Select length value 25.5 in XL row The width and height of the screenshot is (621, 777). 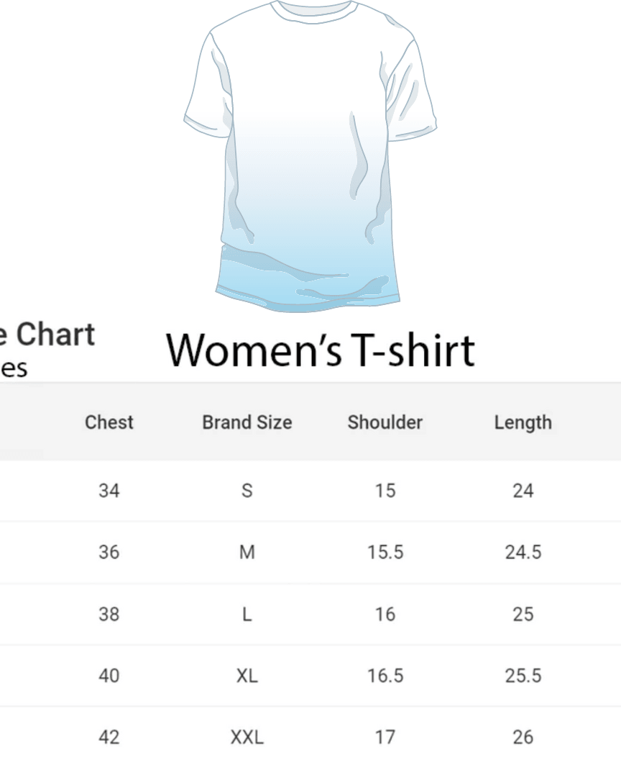pyautogui.click(x=523, y=676)
